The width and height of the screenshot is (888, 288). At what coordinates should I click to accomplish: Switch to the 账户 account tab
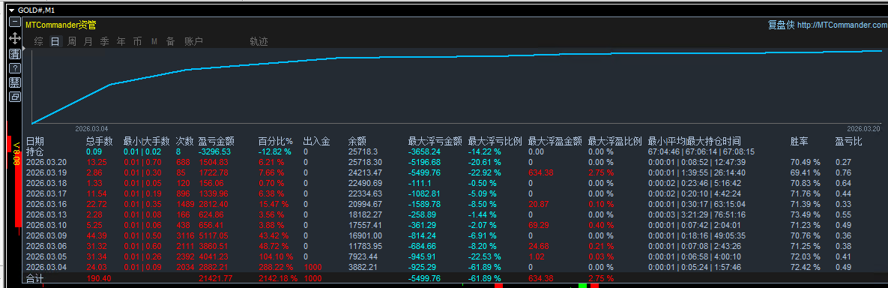193,41
